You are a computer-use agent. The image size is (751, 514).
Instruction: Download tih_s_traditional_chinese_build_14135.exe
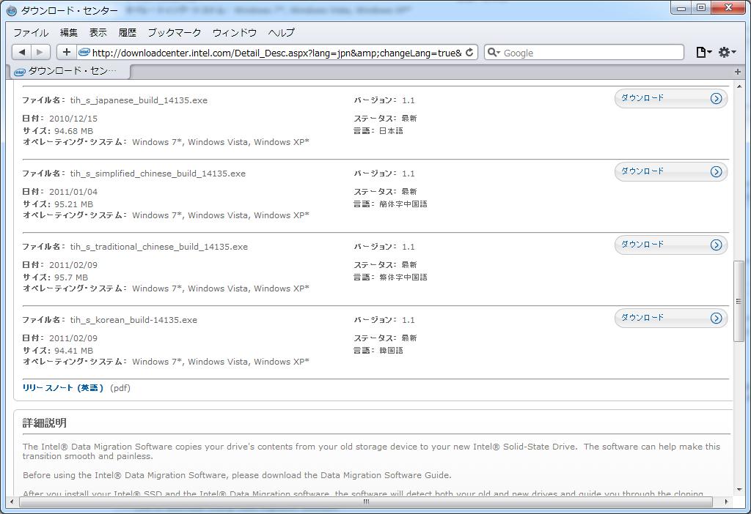(671, 245)
